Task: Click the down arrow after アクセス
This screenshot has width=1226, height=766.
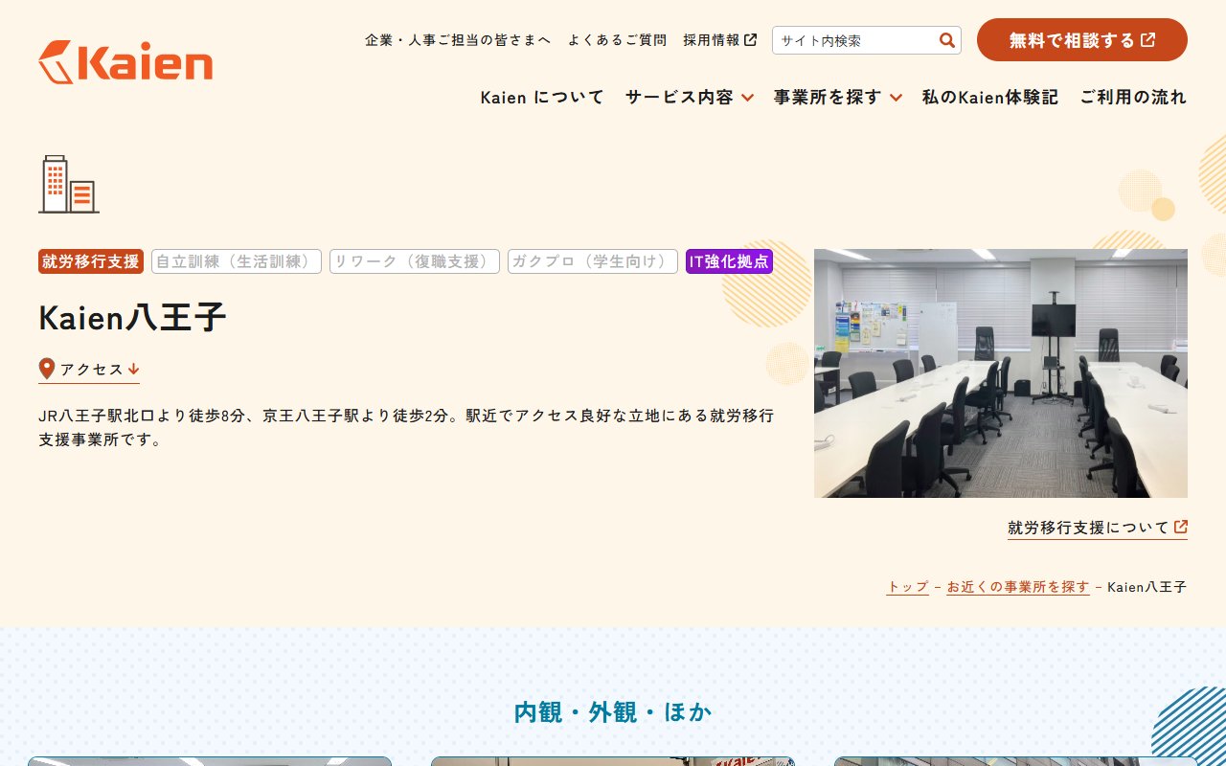Action: (x=133, y=369)
